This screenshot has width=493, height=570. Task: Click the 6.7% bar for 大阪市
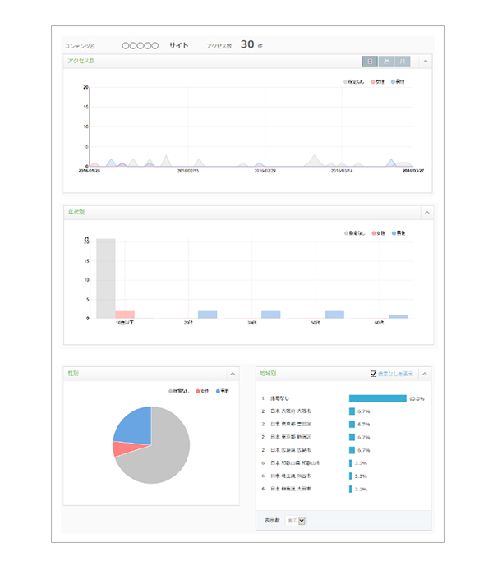pos(352,411)
